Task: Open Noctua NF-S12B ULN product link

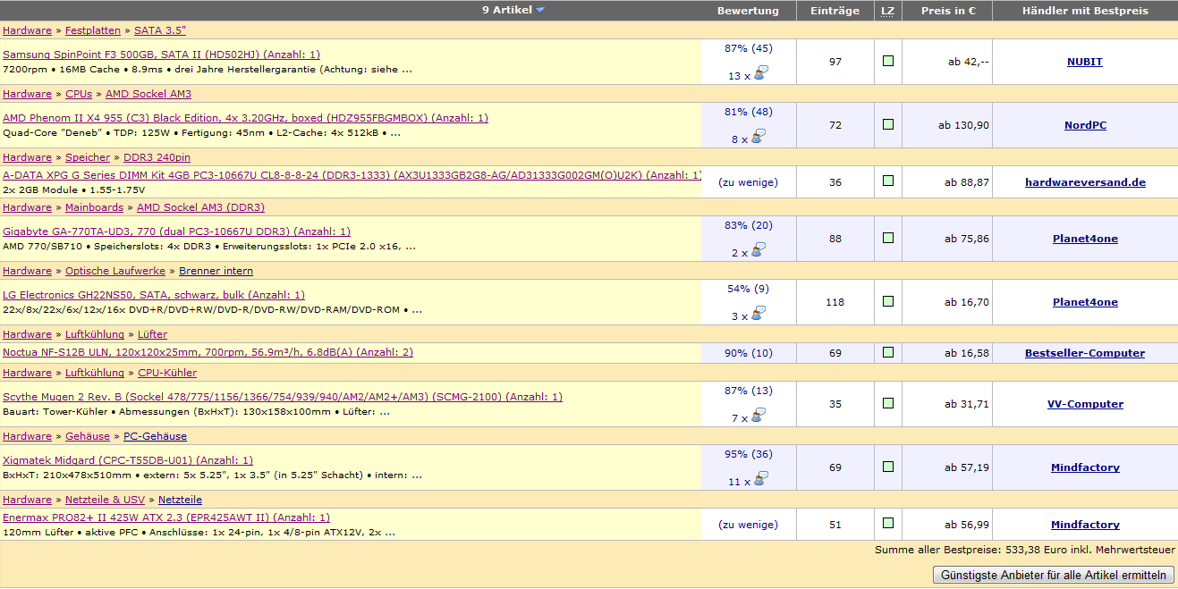Action: pos(208,352)
